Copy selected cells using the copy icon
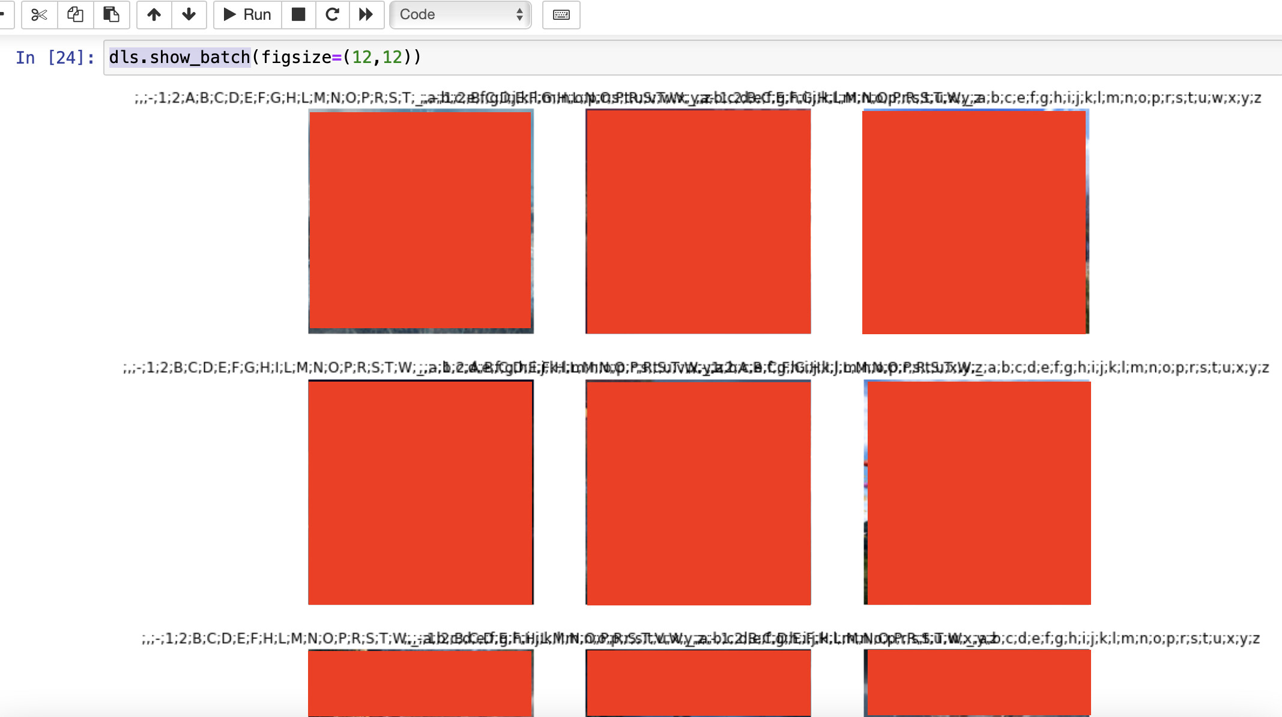The image size is (1282, 717). pos(75,14)
